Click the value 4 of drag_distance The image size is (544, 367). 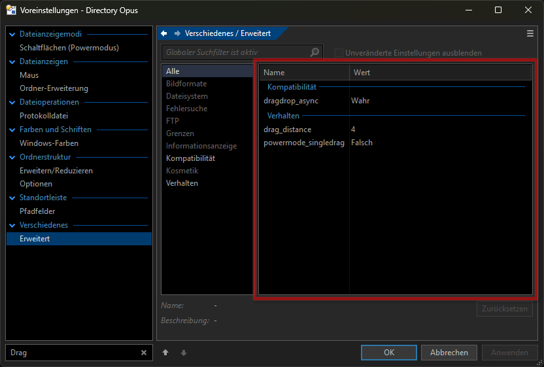[x=353, y=130]
